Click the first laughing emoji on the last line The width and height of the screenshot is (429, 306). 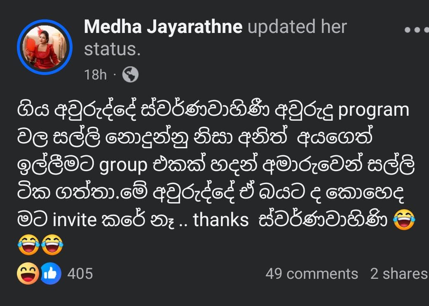point(29,245)
